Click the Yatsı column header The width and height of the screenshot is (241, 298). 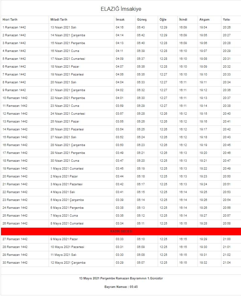coord(227,20)
